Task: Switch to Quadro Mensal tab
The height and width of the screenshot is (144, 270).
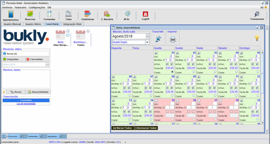Action: (12, 24)
